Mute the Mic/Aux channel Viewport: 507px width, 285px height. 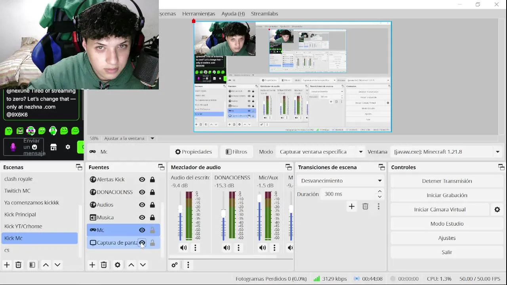coord(263,248)
